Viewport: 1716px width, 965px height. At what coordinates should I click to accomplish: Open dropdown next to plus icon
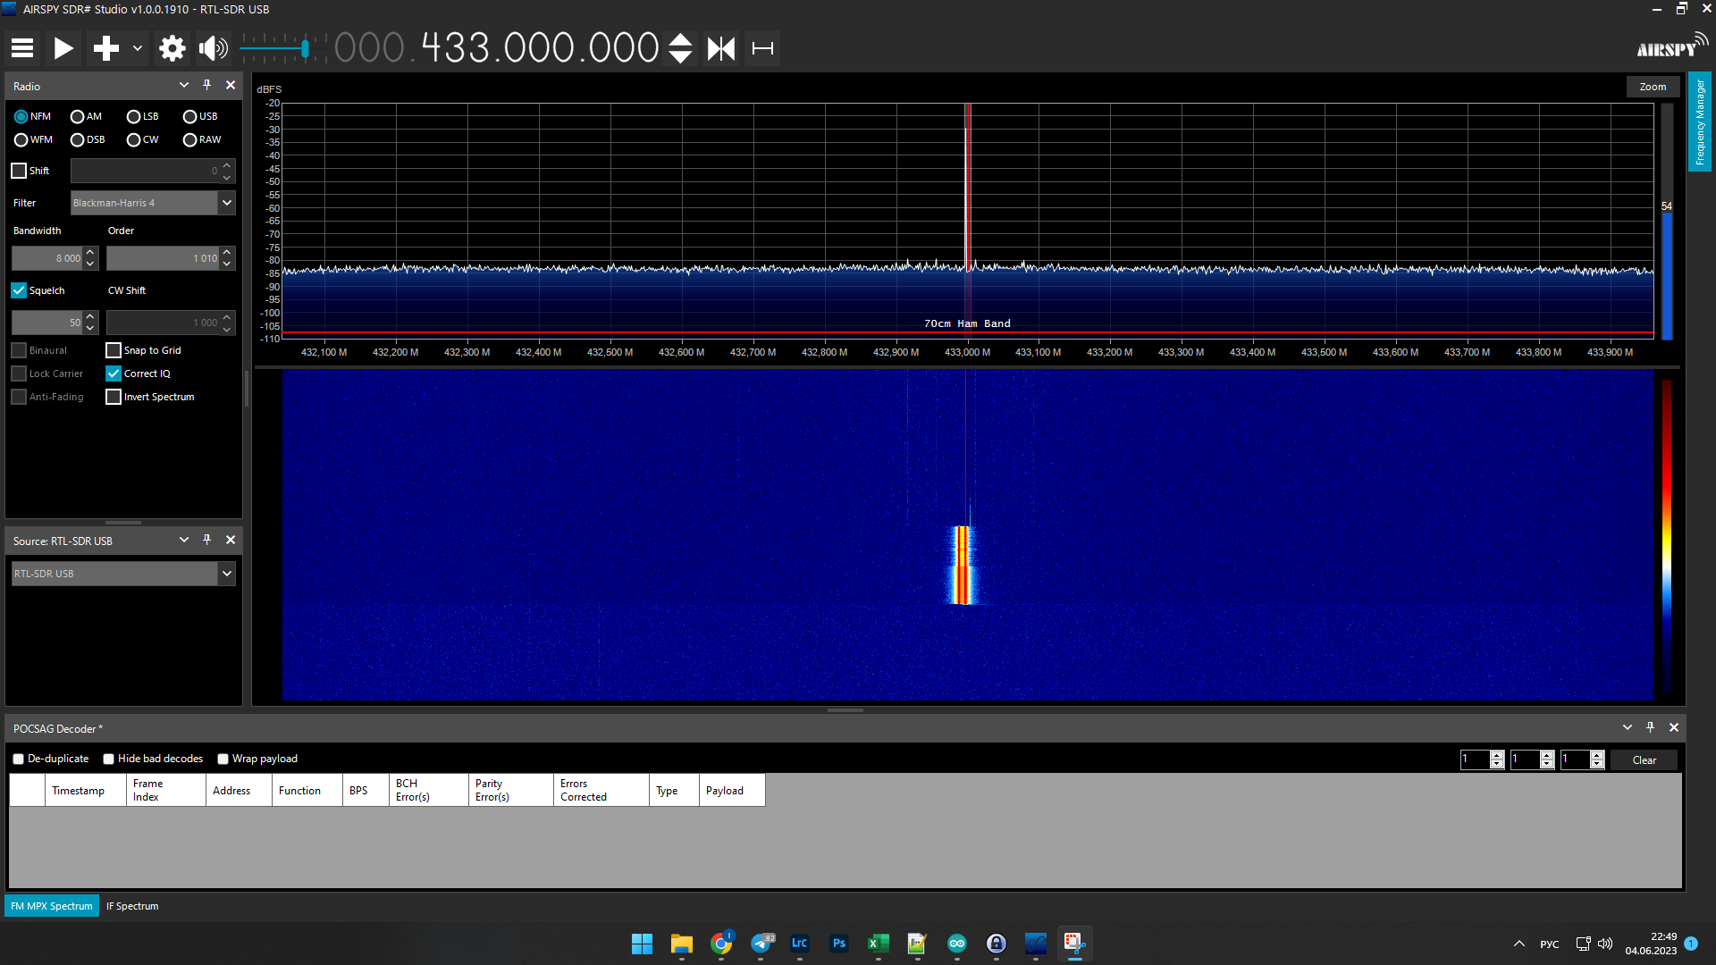[138, 48]
